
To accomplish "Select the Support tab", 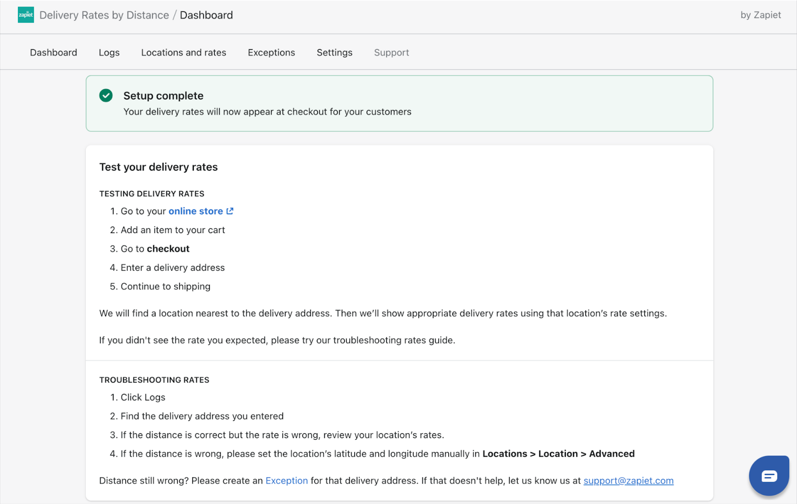I will 392,52.
